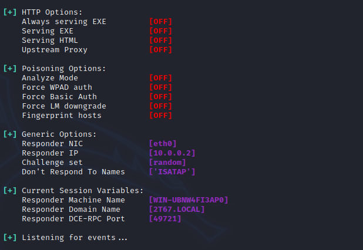Click the OFF value of Analyze Mode
Screen dimensions: 363x250
point(160,77)
